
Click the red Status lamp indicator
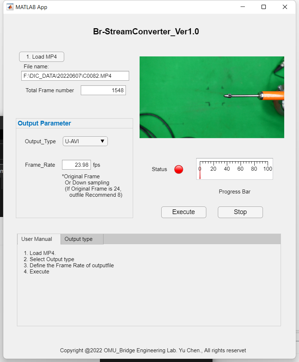[179, 169]
